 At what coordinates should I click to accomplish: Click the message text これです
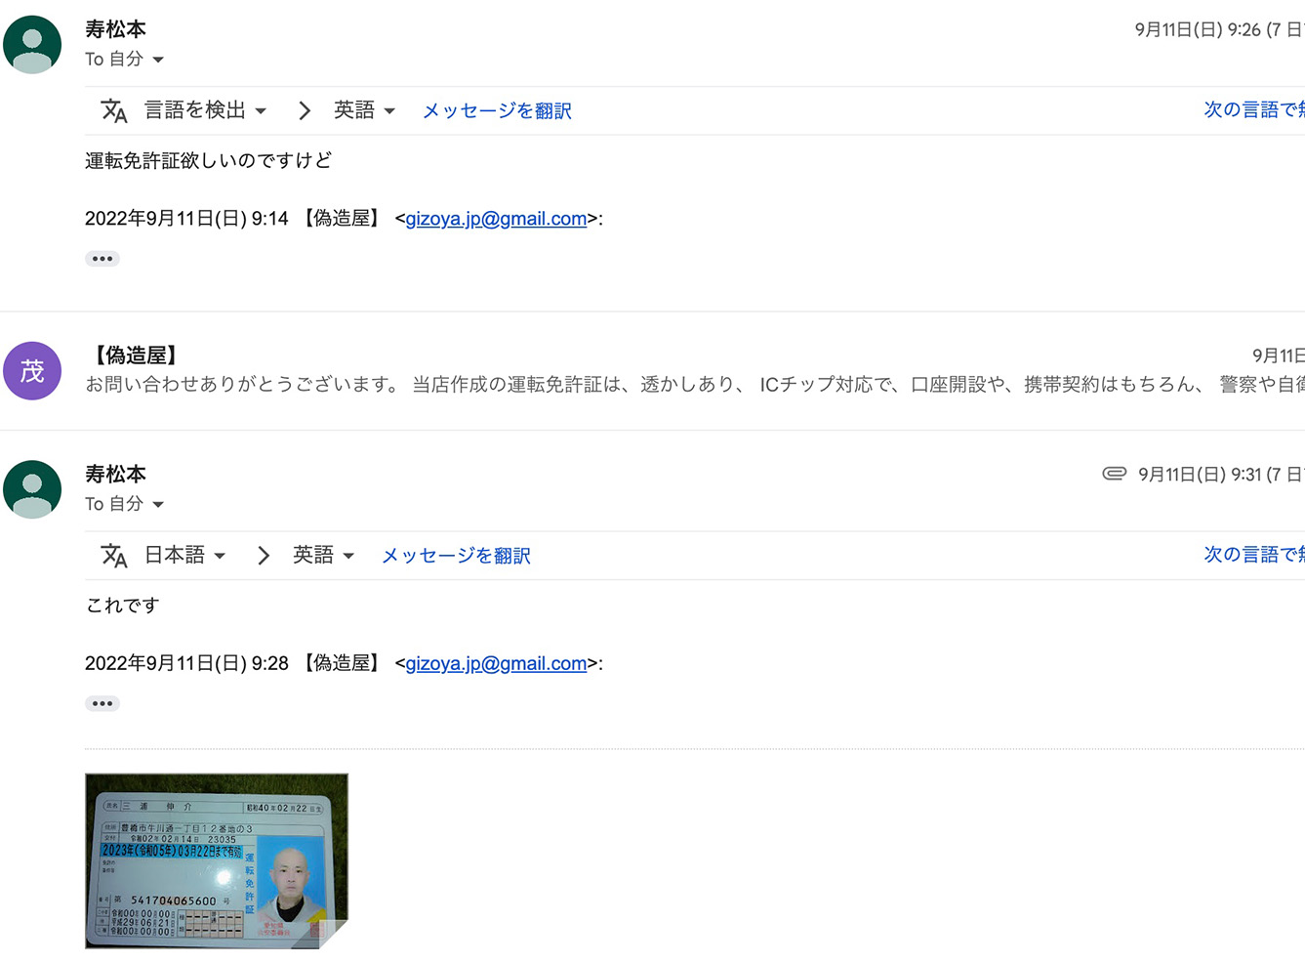122,606
